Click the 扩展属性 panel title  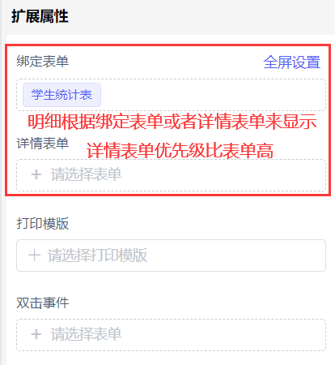pos(40,16)
